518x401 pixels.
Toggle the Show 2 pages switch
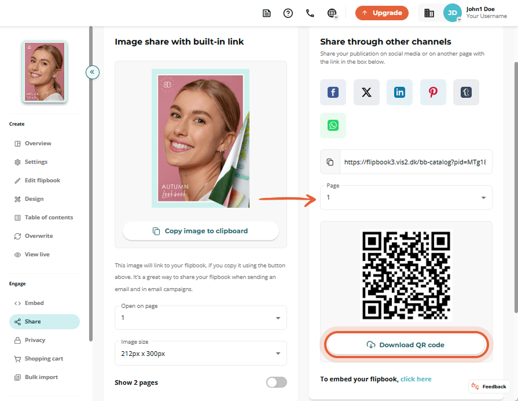[277, 382]
